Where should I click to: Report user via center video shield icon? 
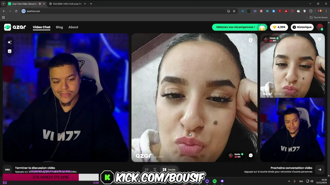[250, 40]
